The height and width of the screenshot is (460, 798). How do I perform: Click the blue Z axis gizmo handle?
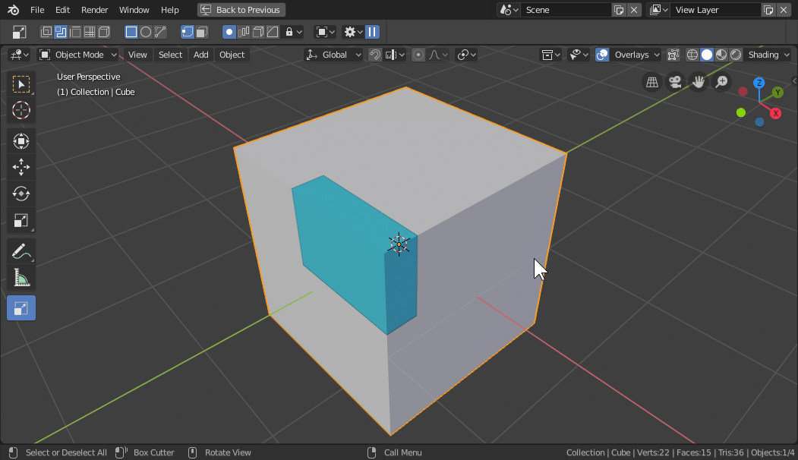[x=759, y=83]
